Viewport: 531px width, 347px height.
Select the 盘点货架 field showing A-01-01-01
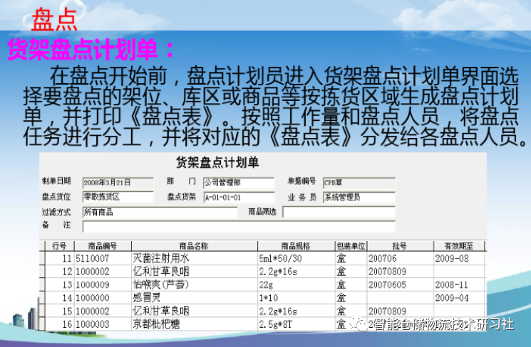pos(239,197)
